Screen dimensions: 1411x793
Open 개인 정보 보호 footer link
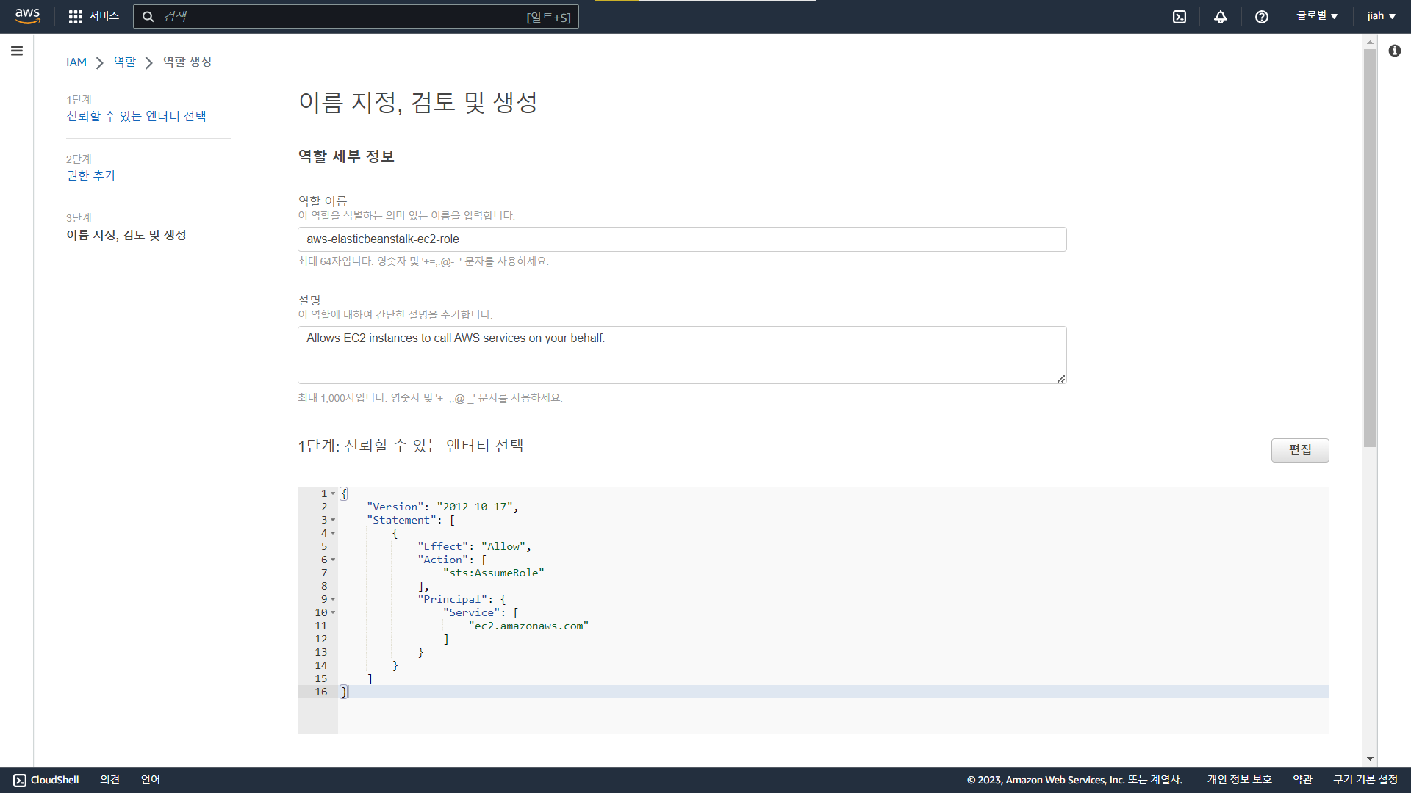(1239, 780)
